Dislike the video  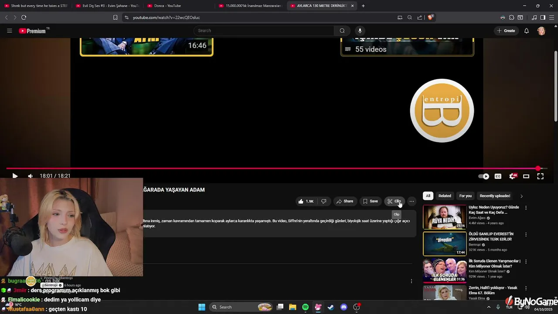[x=324, y=201]
